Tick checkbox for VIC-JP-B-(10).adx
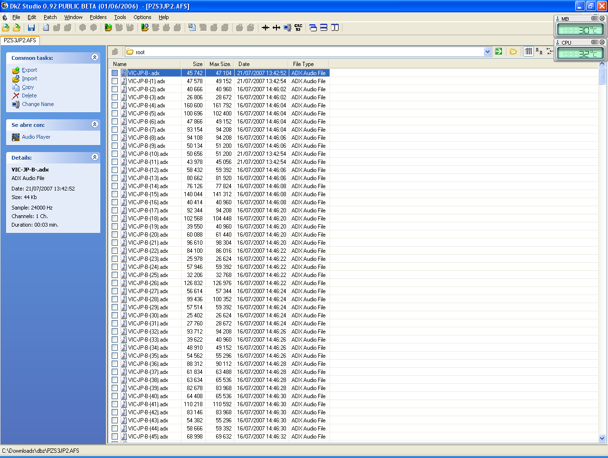608x458 pixels. point(115,154)
